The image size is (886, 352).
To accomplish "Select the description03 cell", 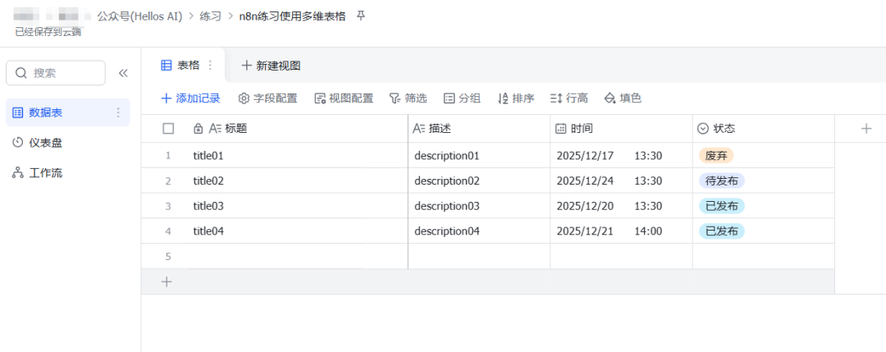I will click(479, 206).
